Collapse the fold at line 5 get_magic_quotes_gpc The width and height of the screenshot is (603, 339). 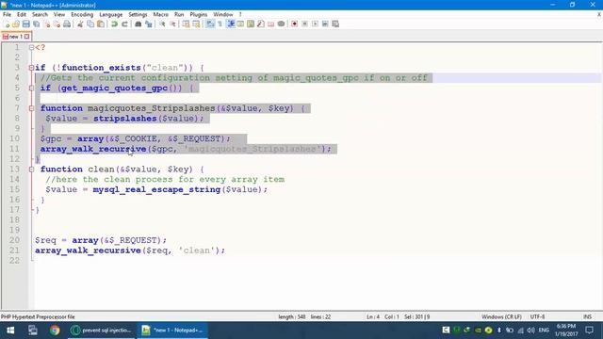31,88
